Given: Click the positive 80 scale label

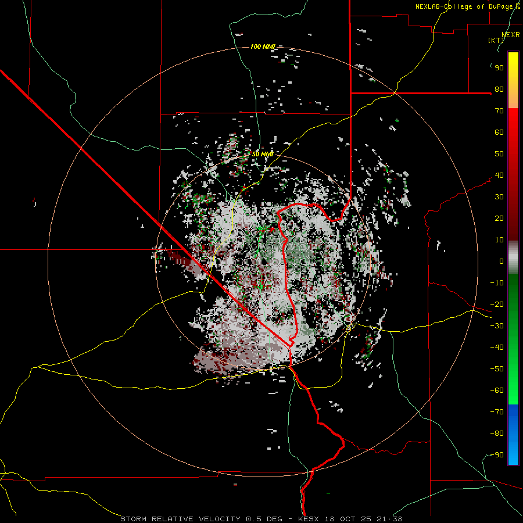Looking at the screenshot, I should [499, 89].
